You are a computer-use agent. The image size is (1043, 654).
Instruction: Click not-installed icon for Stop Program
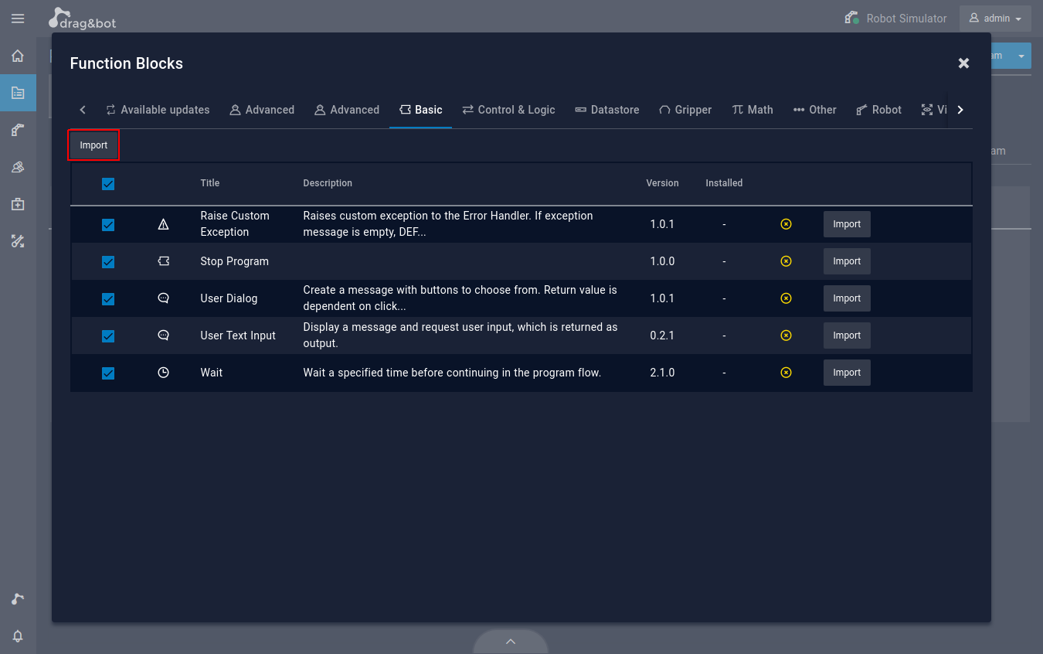tap(786, 261)
